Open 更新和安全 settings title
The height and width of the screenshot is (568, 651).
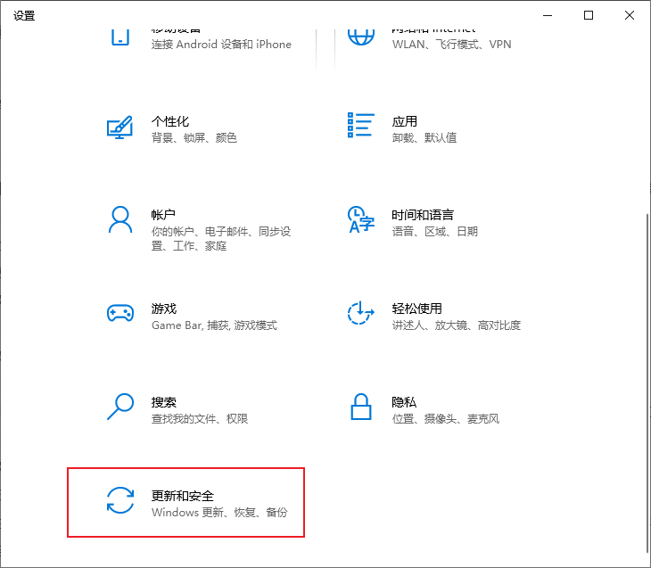[x=182, y=496]
